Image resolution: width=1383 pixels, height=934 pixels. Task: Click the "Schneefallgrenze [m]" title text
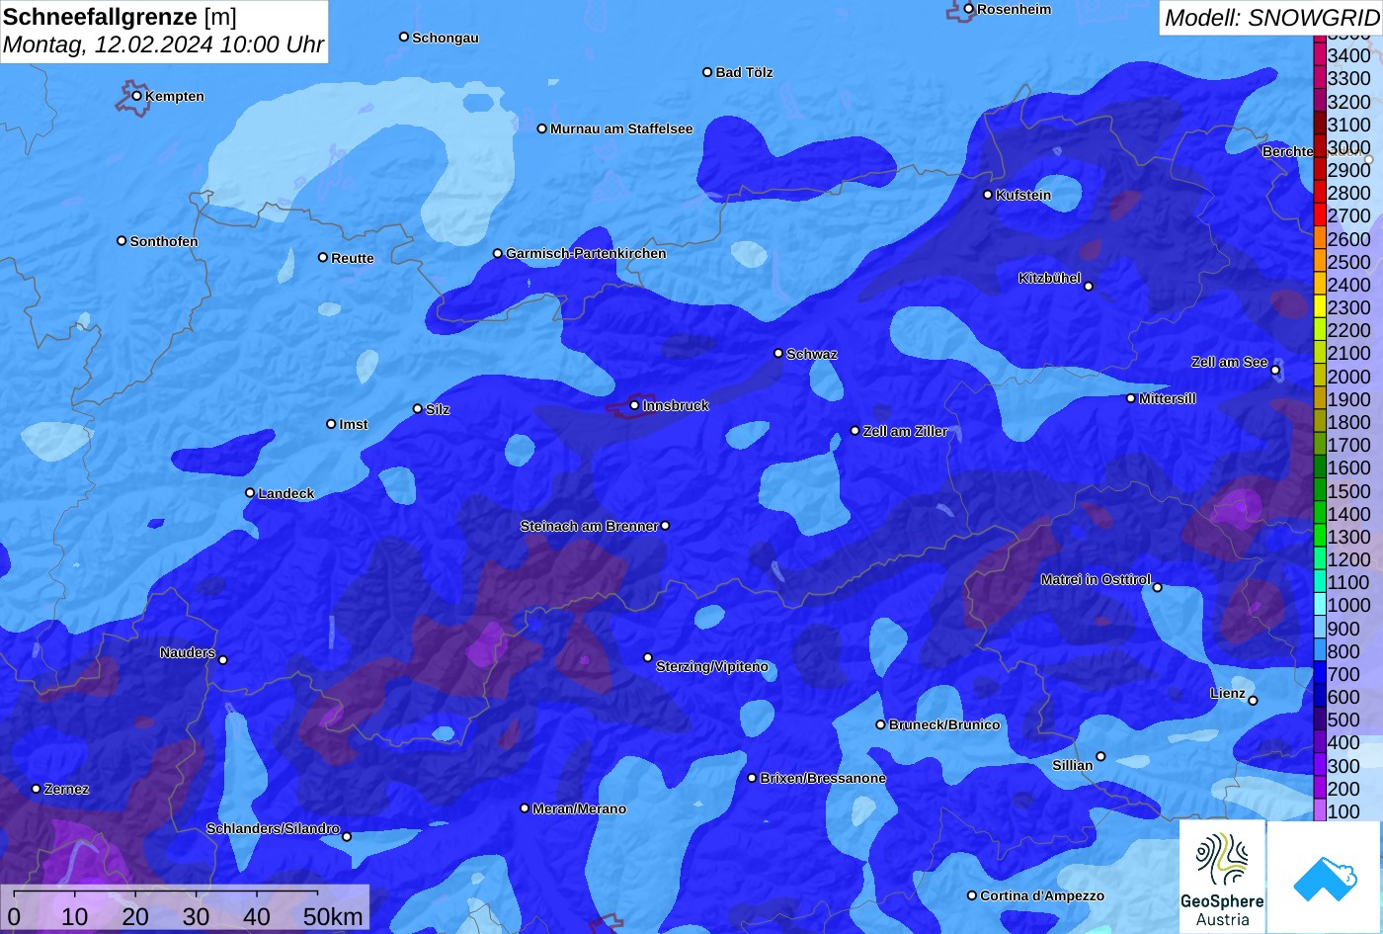coord(121,17)
